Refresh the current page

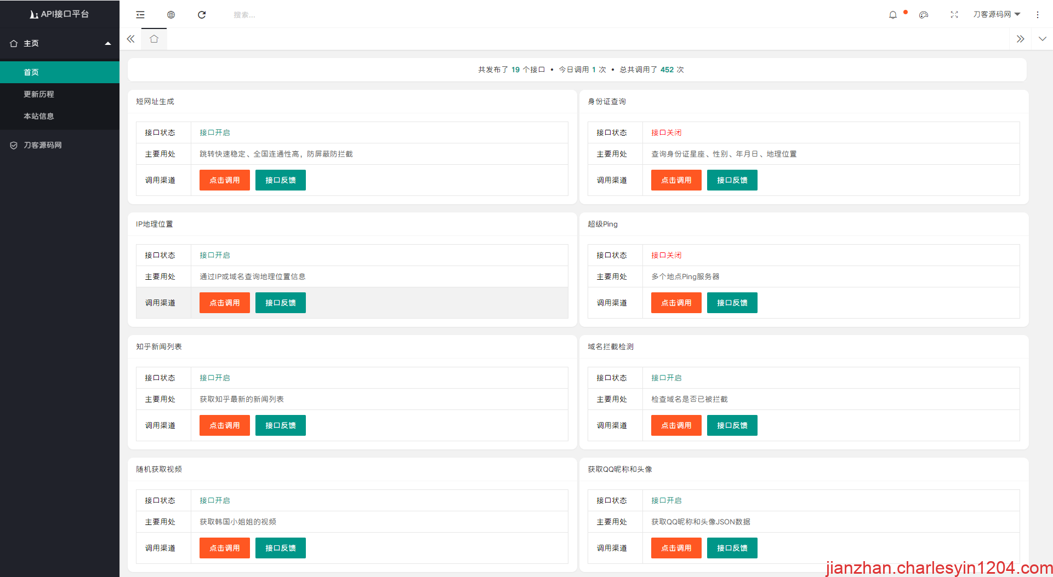coord(202,15)
